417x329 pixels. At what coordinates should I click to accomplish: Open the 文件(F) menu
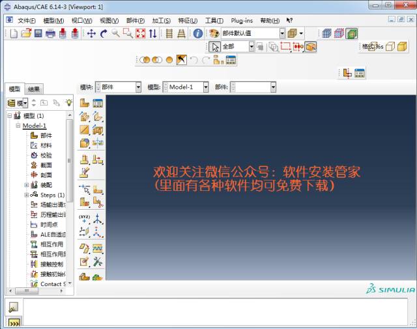[x=26, y=21]
